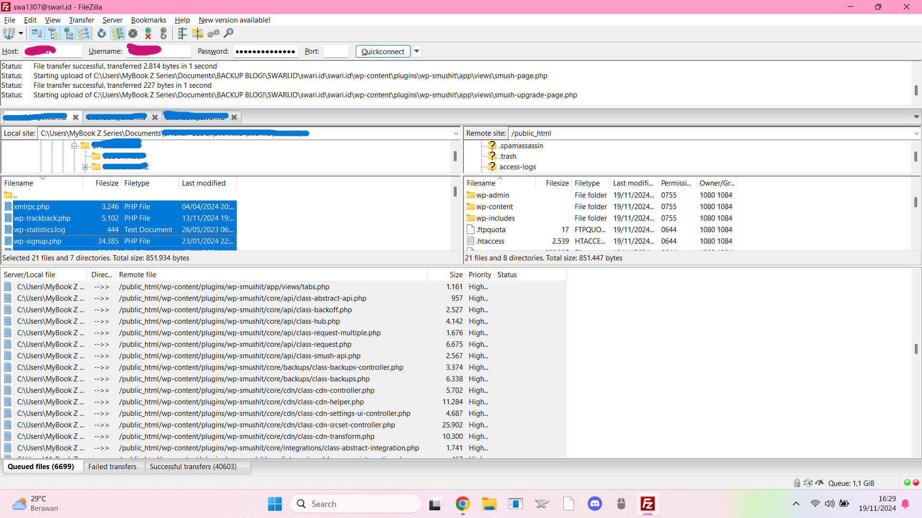
Task: Open the connection tabs overflow dropdown
Action: (x=916, y=117)
